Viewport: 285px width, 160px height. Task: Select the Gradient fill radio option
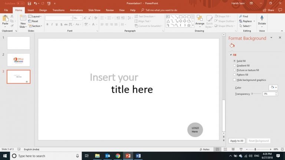click(235, 66)
